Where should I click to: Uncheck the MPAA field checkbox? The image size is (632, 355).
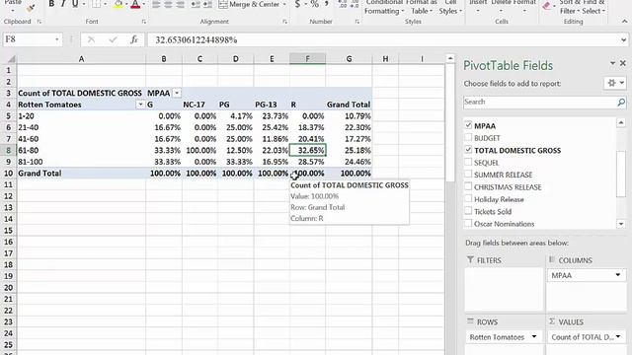(x=468, y=125)
